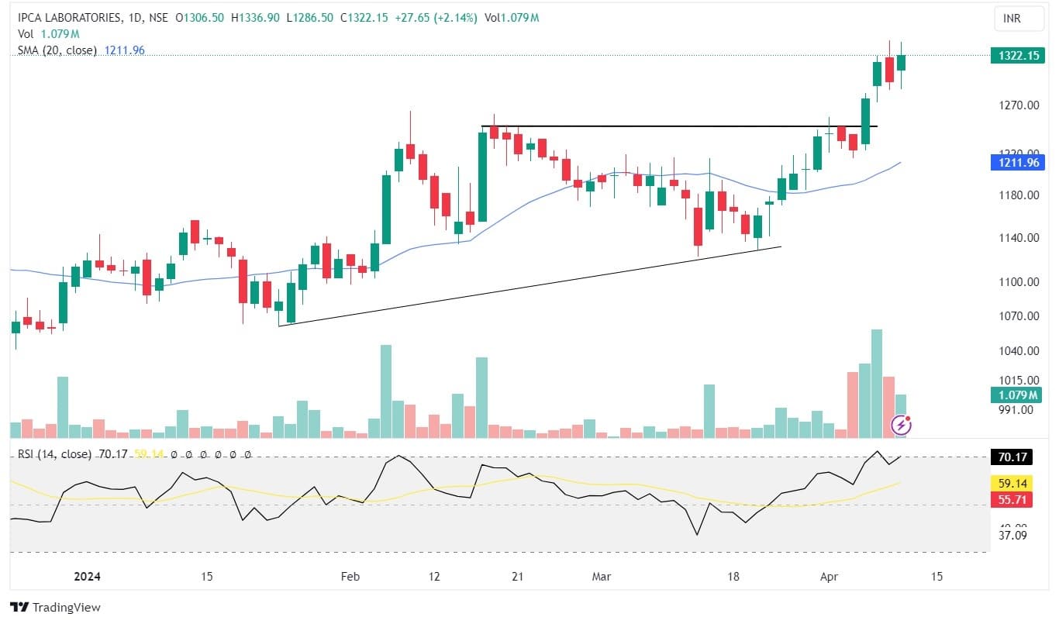
Task: Open the TradingView logo link
Action: (55, 608)
